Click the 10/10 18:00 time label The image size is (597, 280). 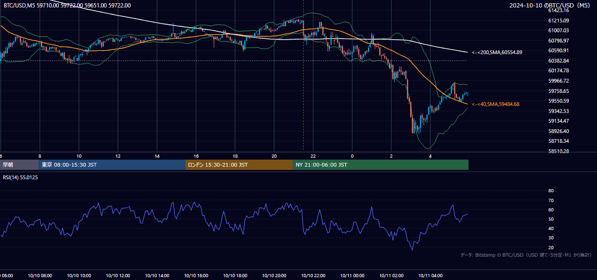pyautogui.click(x=235, y=276)
